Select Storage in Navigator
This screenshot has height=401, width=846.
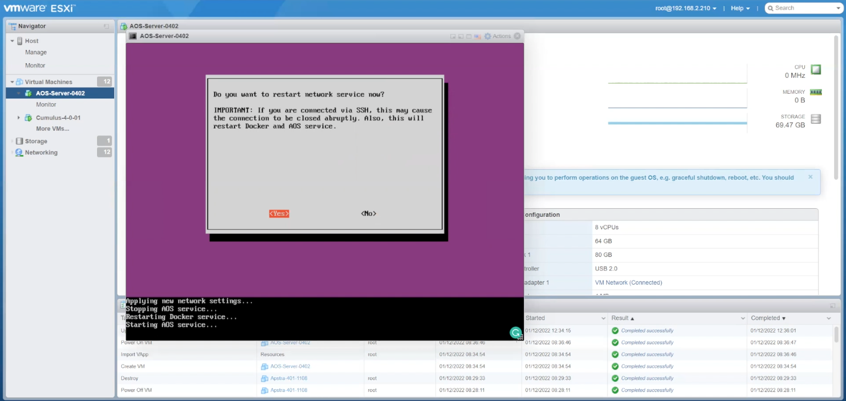point(36,141)
